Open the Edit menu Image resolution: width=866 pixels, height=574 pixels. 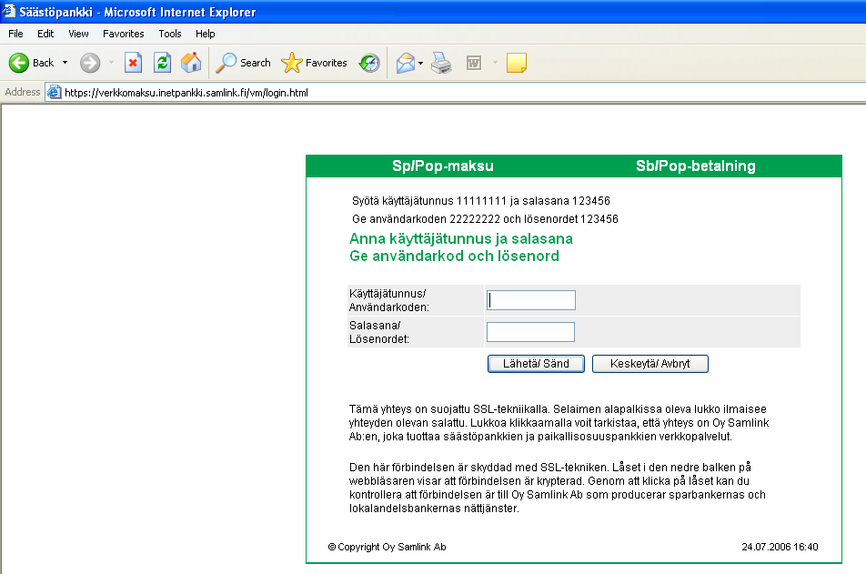(x=45, y=34)
